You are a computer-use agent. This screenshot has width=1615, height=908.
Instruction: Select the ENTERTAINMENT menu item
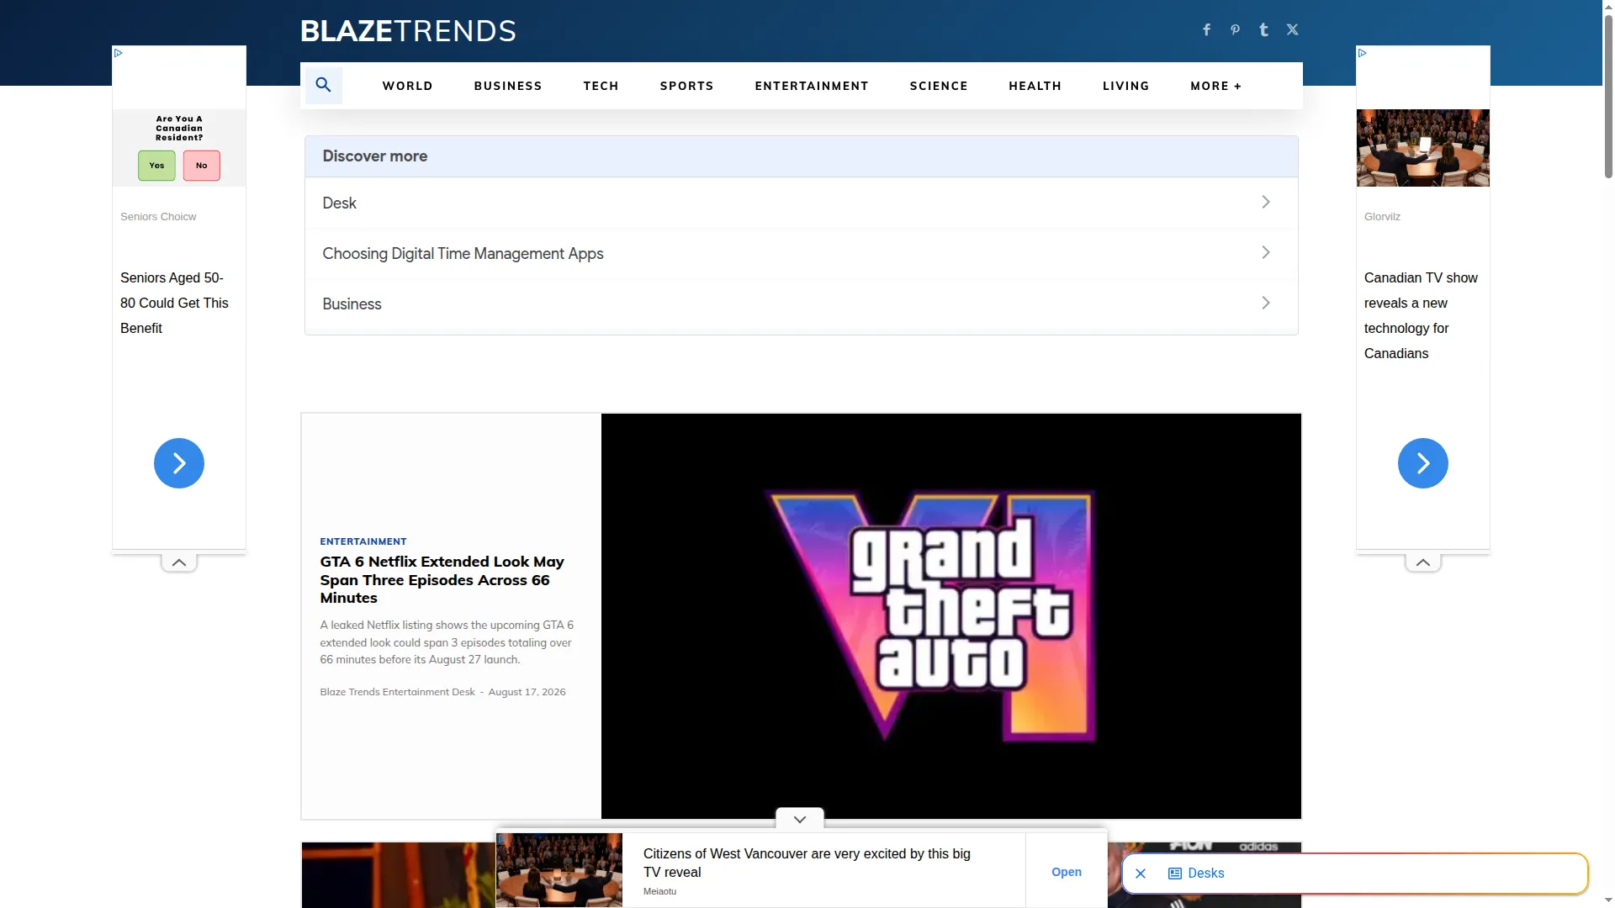click(812, 86)
